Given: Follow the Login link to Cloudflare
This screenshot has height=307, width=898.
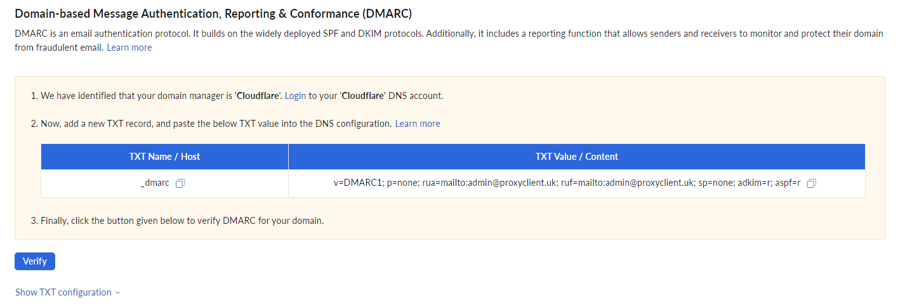Looking at the screenshot, I should (x=296, y=96).
